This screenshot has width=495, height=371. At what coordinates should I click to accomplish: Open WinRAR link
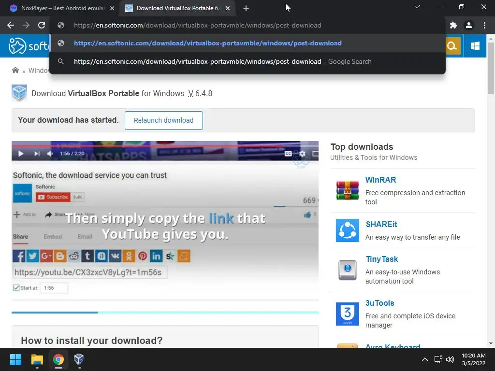pos(380,180)
